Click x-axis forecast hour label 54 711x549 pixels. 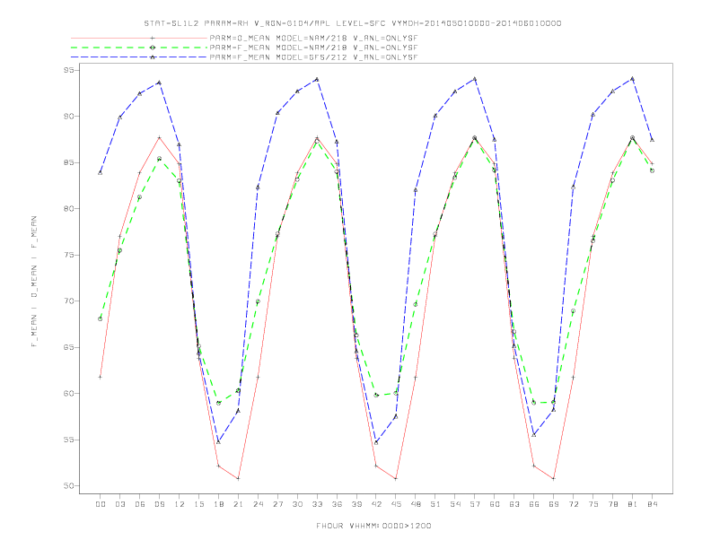coord(455,504)
